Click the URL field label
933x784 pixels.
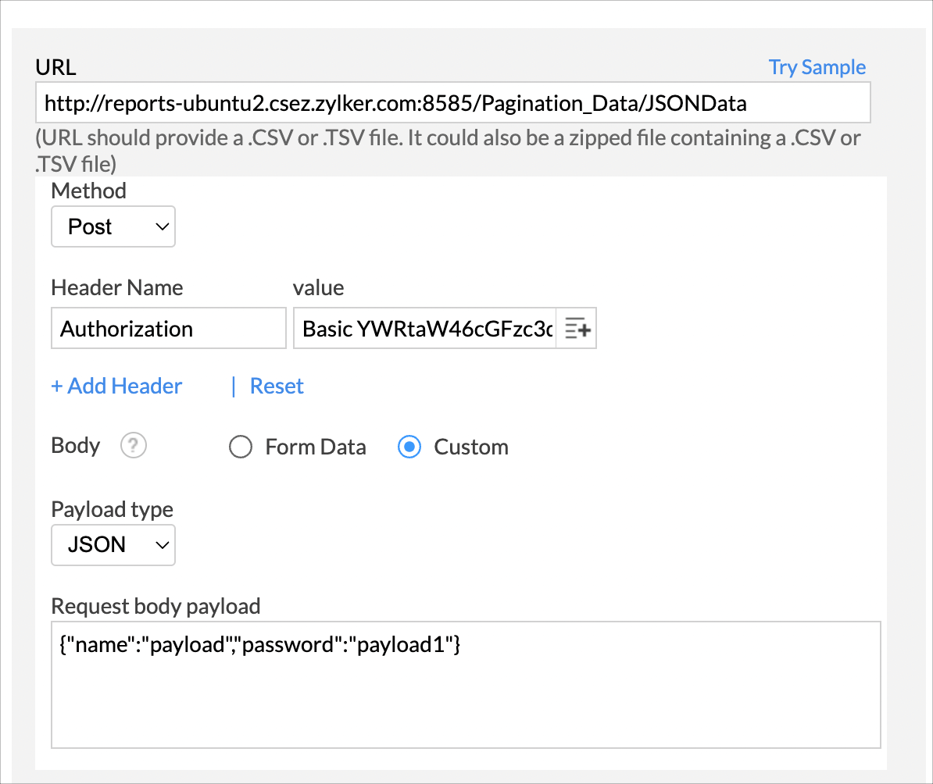point(56,67)
